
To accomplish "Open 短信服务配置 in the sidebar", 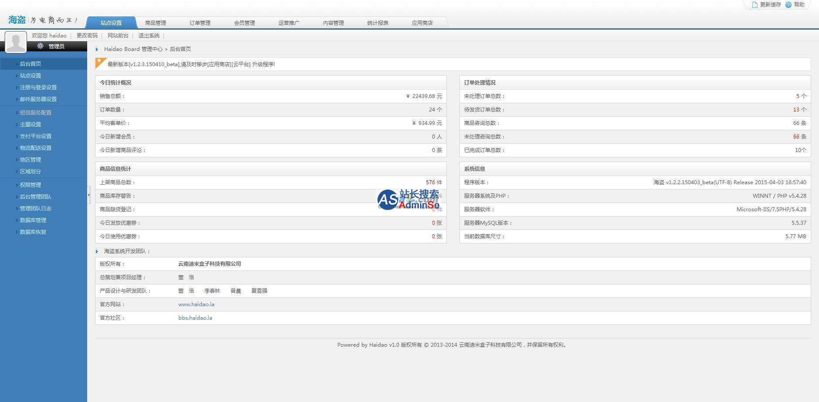I will tap(36, 113).
